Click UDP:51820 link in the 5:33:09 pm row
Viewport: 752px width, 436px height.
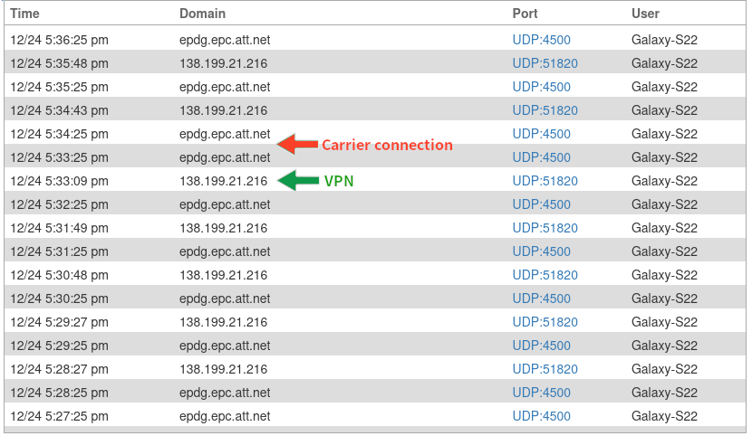click(x=545, y=181)
